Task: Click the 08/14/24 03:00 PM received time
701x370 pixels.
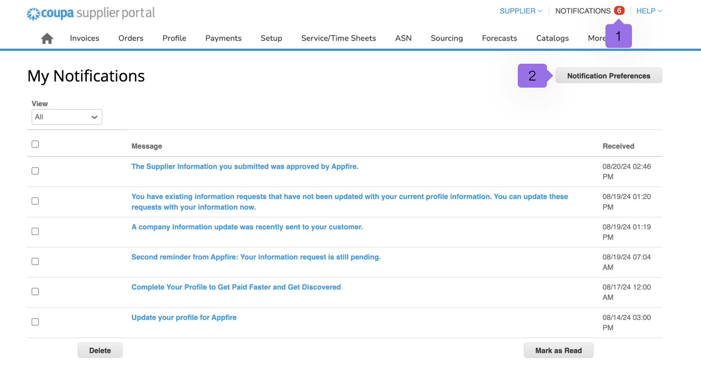Action: pos(627,323)
